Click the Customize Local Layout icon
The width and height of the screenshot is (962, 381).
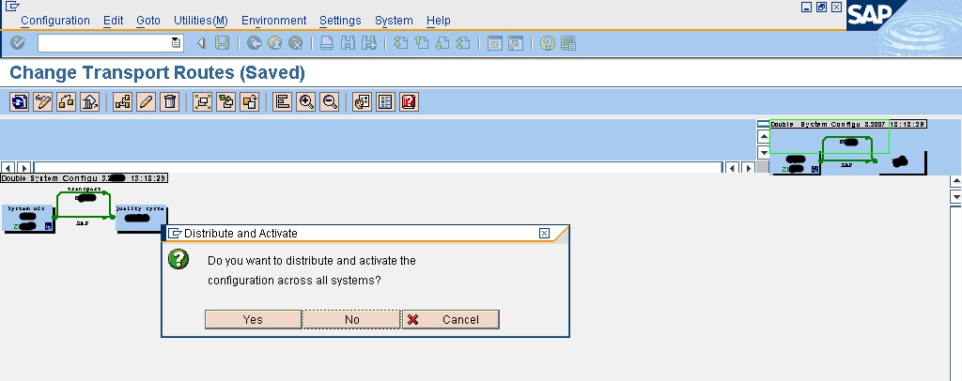(x=568, y=43)
